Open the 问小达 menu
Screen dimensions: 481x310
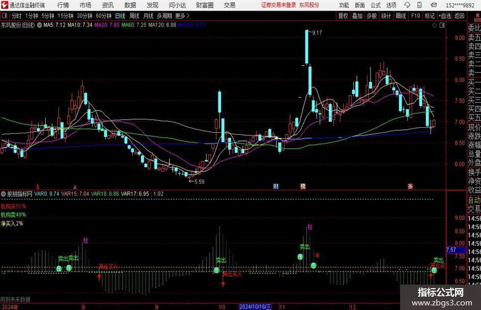pos(177,5)
